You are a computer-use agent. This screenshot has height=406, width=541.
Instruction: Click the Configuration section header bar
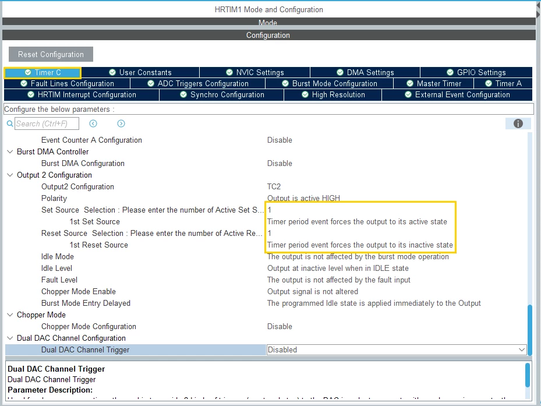[268, 35]
